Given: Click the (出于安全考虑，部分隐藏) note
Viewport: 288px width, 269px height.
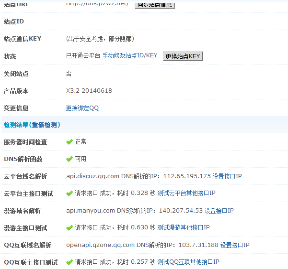Looking at the screenshot, I should [100, 39].
